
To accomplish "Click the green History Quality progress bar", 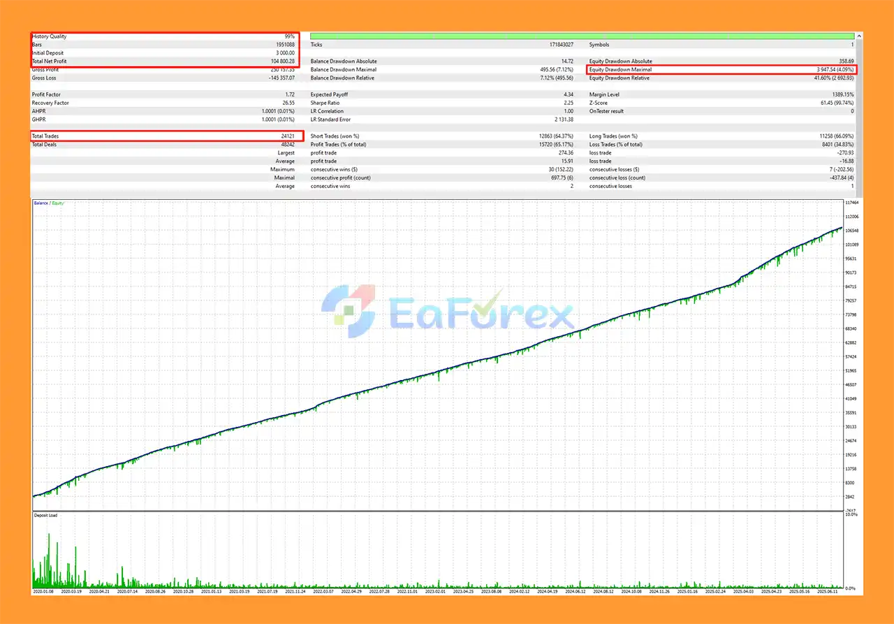I will click(582, 36).
